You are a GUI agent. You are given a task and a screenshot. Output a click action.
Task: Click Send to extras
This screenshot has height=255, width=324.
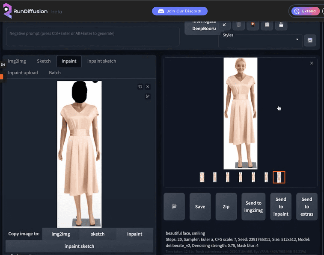pyautogui.click(x=306, y=207)
